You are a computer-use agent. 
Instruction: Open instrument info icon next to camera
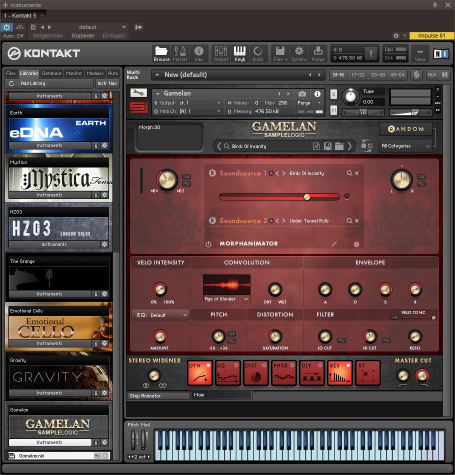[317, 94]
